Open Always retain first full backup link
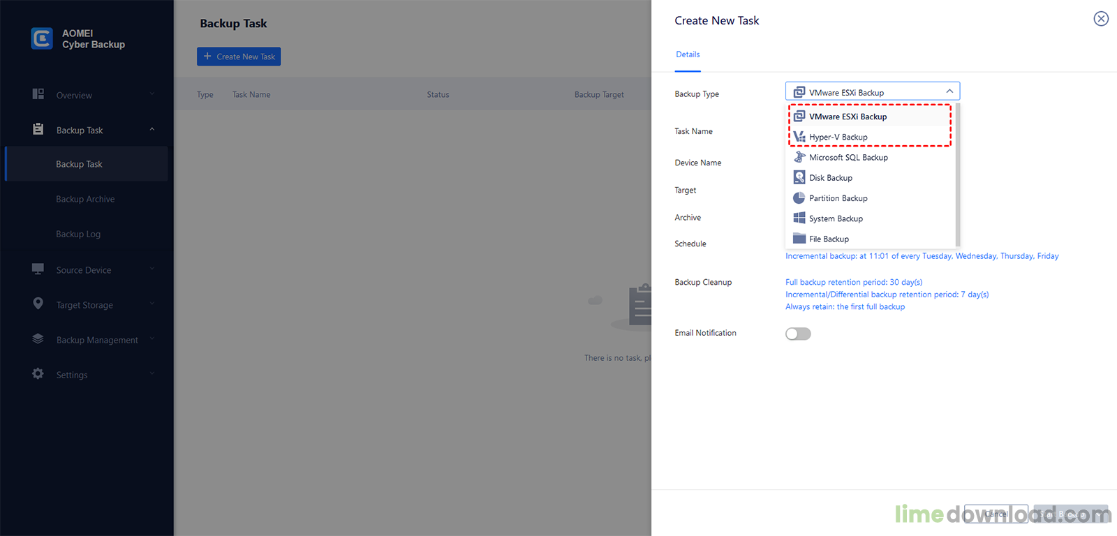This screenshot has width=1117, height=536. [x=845, y=306]
